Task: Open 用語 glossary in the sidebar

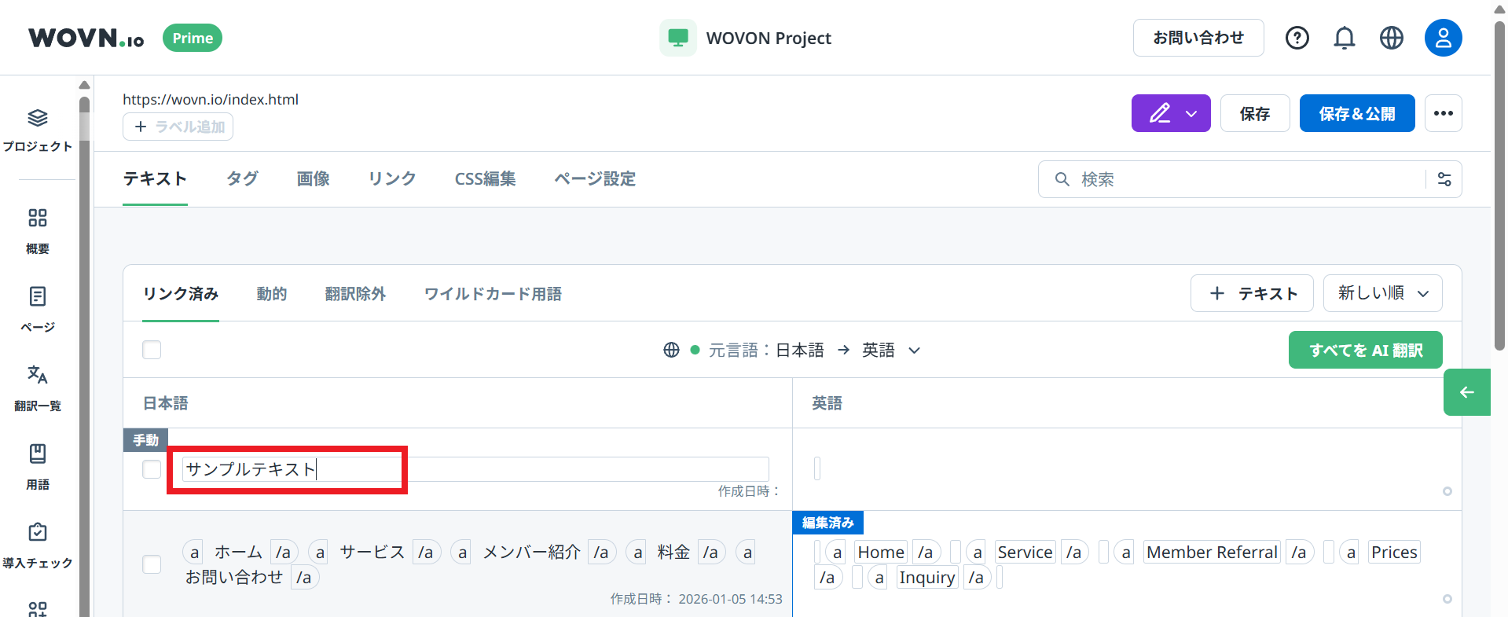Action: tap(38, 467)
